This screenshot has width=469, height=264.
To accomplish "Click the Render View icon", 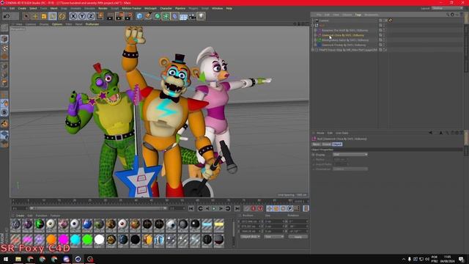I will [110, 16].
